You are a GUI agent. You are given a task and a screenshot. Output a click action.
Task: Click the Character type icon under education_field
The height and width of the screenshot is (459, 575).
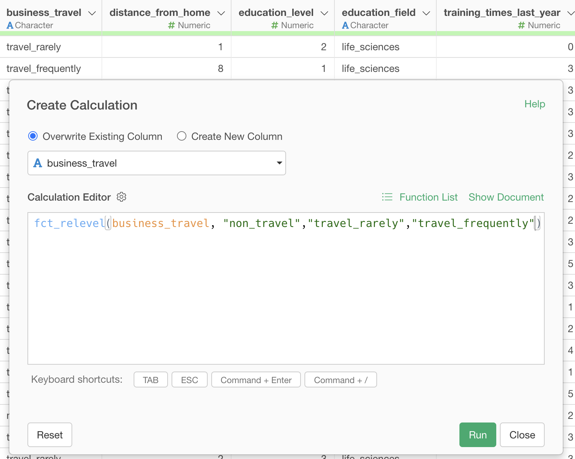click(345, 25)
